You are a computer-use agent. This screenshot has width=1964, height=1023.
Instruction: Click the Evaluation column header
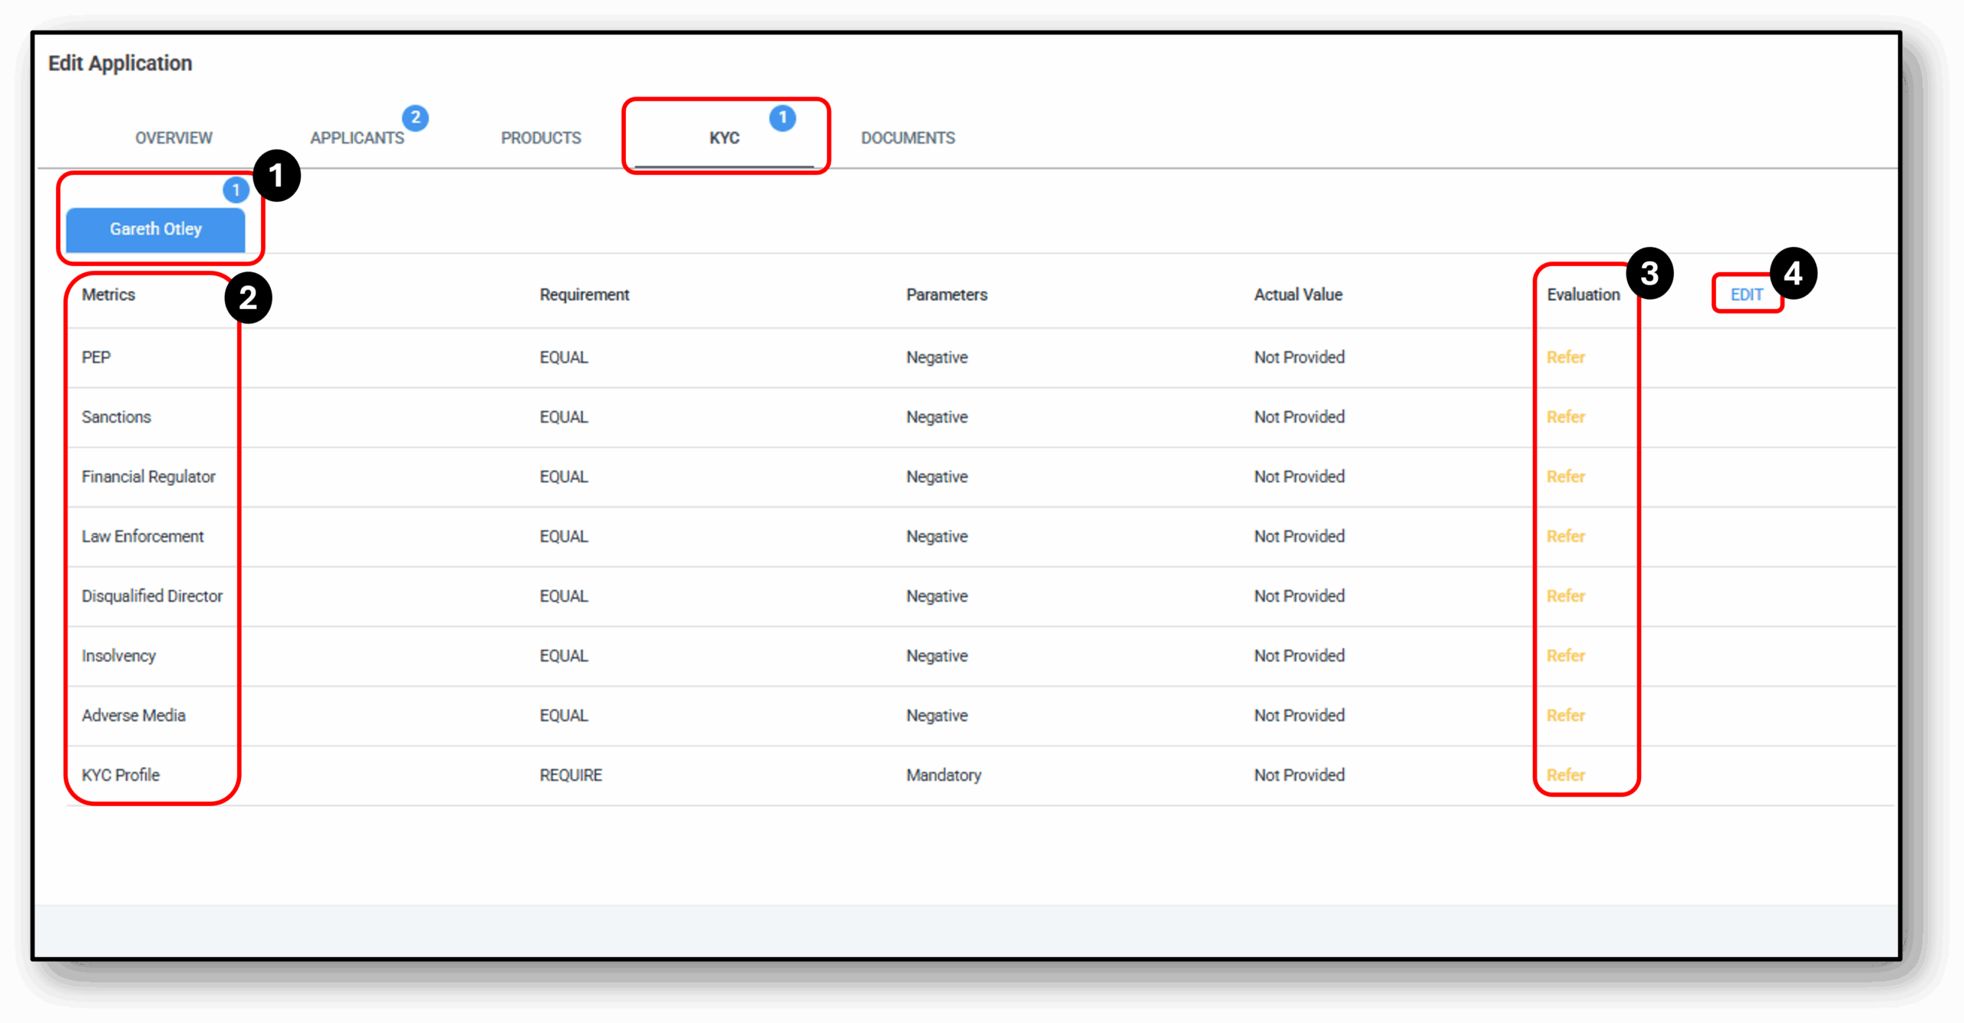pyautogui.click(x=1583, y=294)
